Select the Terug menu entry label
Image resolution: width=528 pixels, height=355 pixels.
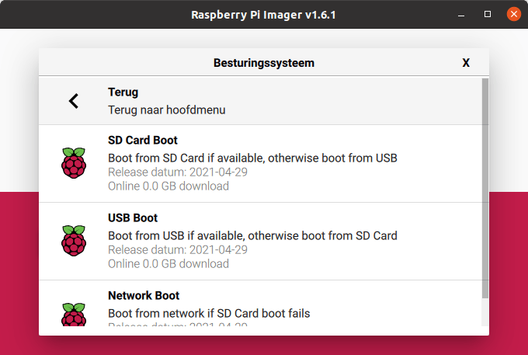tap(123, 92)
